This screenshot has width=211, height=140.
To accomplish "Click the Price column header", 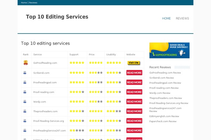I will [91, 55].
